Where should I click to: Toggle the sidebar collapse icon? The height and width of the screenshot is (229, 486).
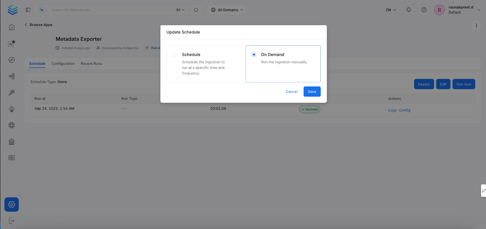point(28,10)
